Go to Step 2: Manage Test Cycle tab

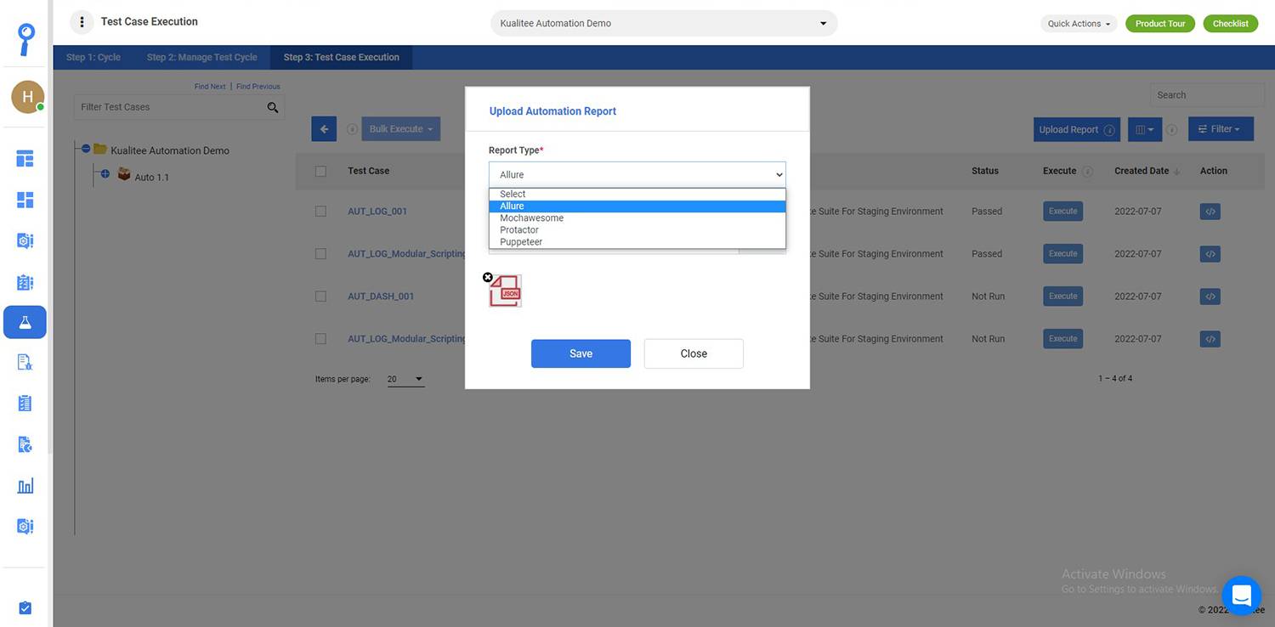[x=201, y=58]
